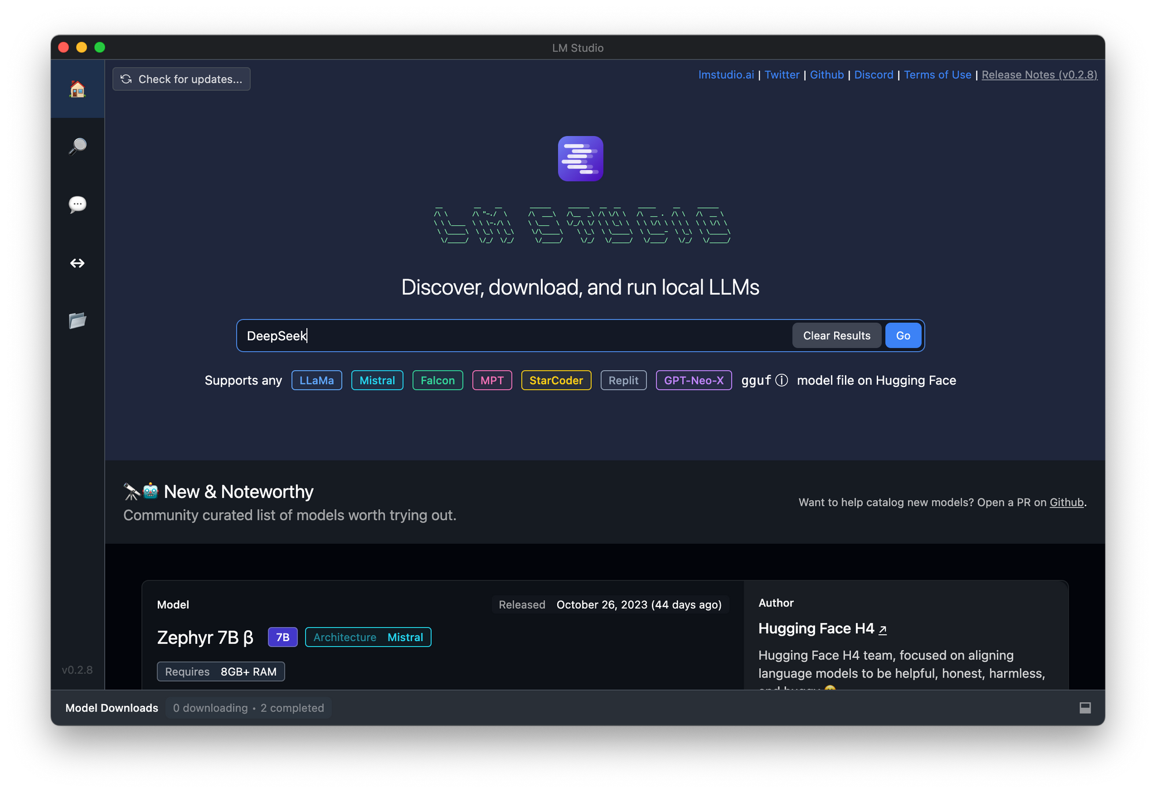Expand the Model Downloads panel icon
Viewport: 1156px width, 793px height.
(1085, 708)
